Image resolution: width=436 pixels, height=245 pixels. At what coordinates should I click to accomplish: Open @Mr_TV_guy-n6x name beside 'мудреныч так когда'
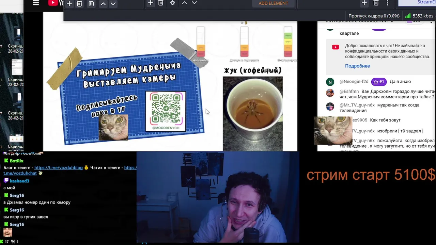click(x=357, y=105)
